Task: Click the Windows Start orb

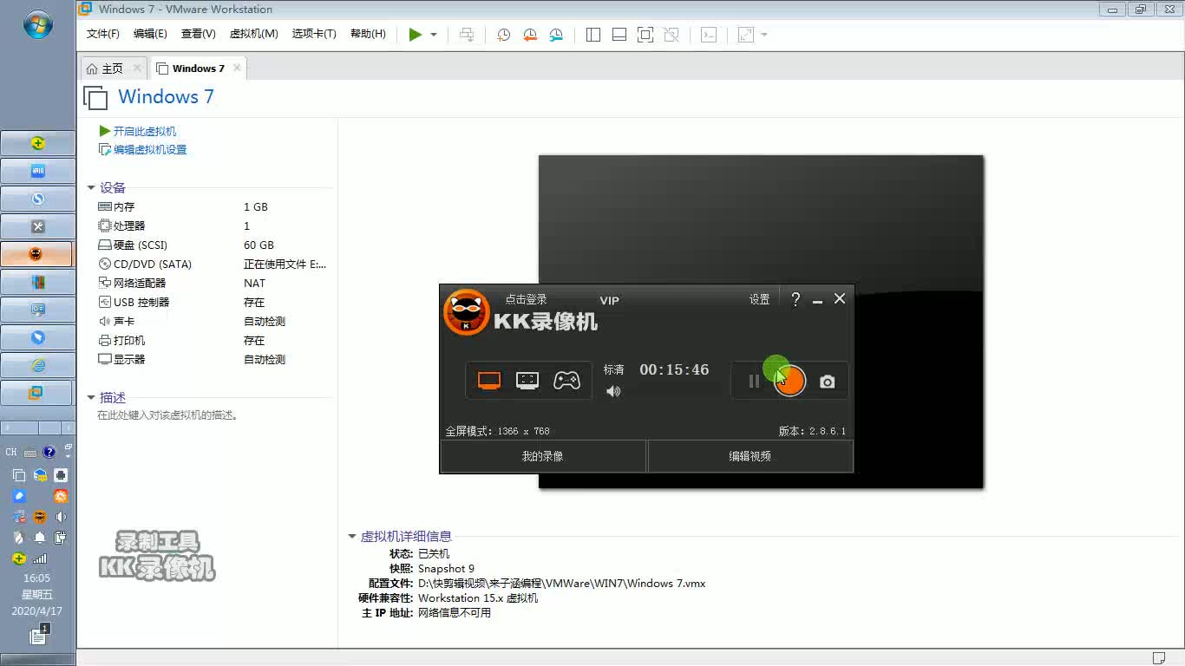Action: (x=38, y=25)
